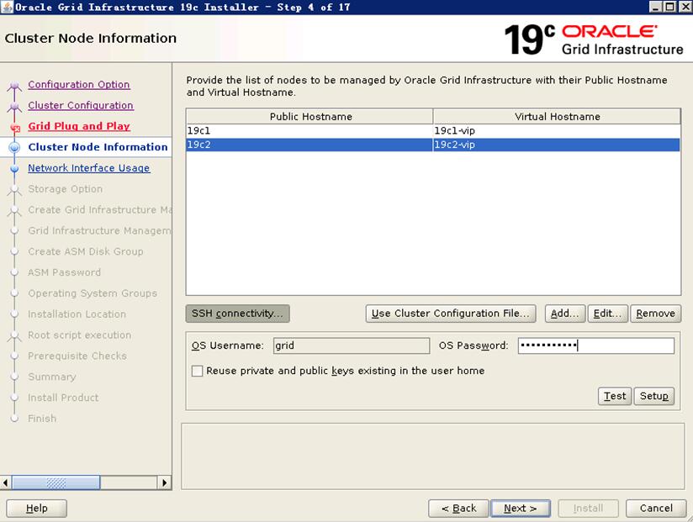Edit the selected node entry
Viewport: 693px width, 522px height.
coord(608,314)
